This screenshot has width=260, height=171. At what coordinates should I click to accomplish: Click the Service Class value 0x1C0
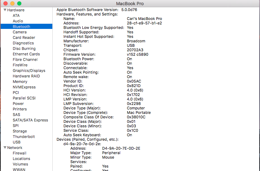[x=133, y=130]
